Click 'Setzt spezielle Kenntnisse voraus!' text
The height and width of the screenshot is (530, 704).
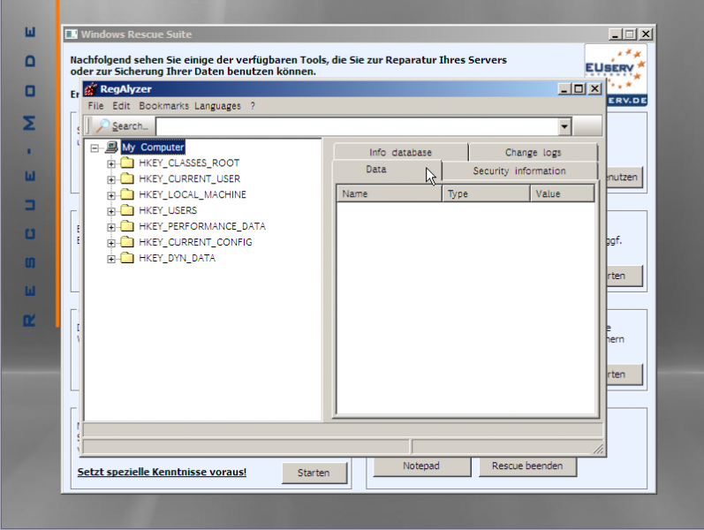(x=162, y=472)
